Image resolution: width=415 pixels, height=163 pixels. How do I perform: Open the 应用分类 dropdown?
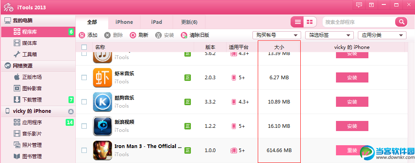click(382, 35)
